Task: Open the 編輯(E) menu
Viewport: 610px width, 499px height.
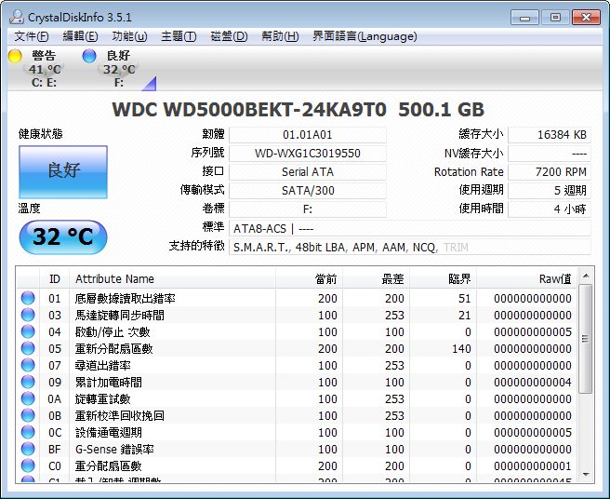Action: (x=81, y=36)
